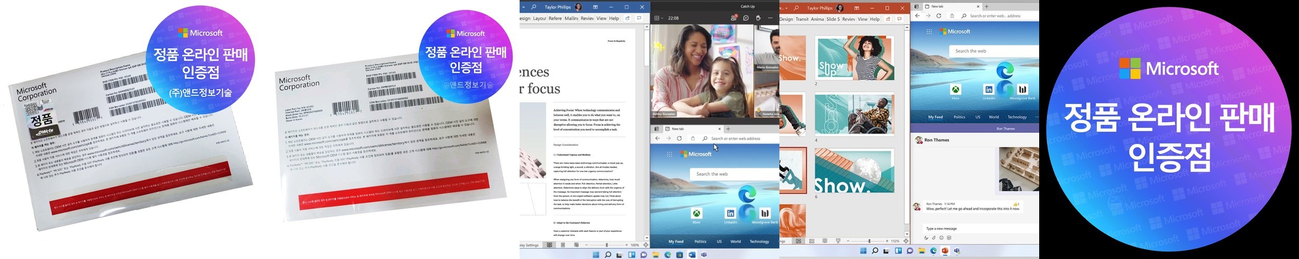
Task: Click the zoom out minus in Word's status bar
Action: point(587,245)
